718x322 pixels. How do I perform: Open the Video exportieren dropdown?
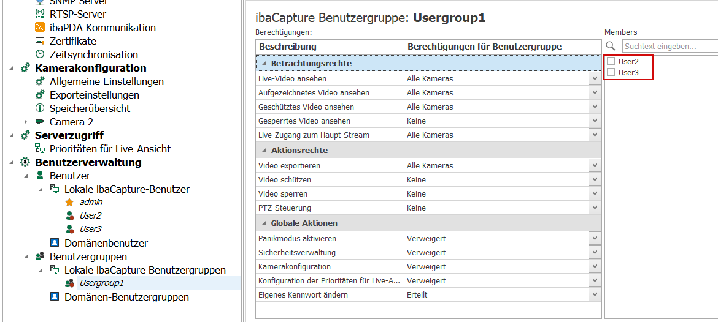coord(595,165)
